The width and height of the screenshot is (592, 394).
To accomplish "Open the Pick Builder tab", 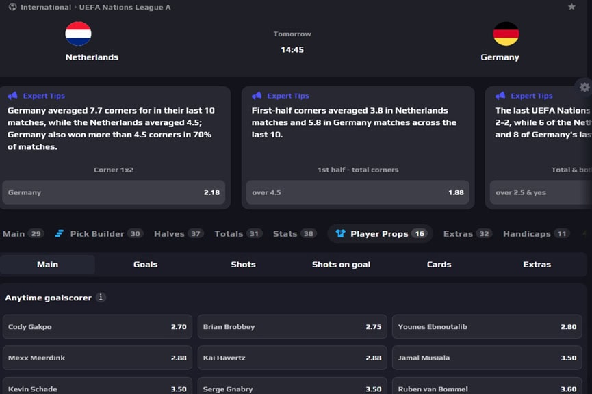I will click(98, 234).
